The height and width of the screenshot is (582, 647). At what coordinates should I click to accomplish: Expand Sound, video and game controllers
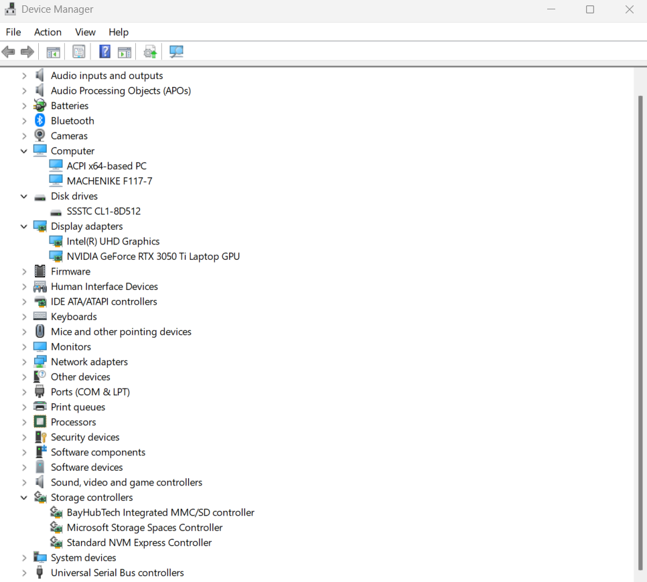point(24,482)
